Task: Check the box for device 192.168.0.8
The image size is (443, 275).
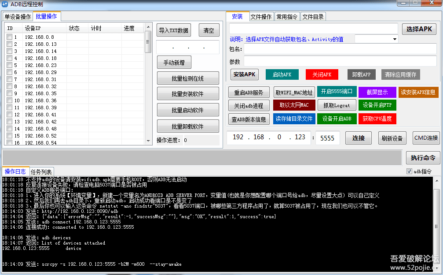Action: tap(9, 37)
